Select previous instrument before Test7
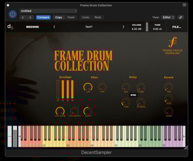This screenshot has height=161, width=193. click(54, 27)
